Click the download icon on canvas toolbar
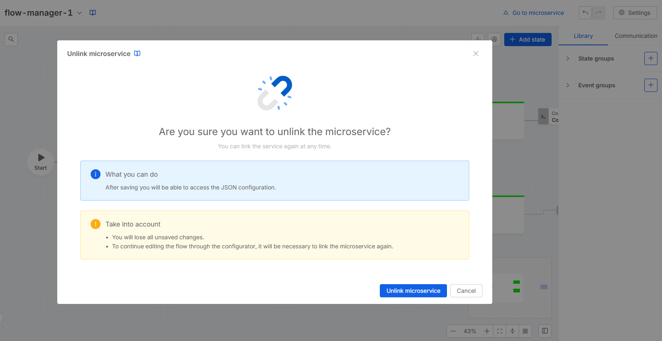Viewport: 662px width, 341px height. [478, 39]
